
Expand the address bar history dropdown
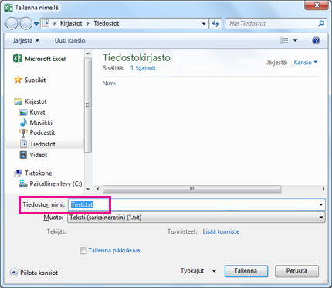(x=204, y=24)
